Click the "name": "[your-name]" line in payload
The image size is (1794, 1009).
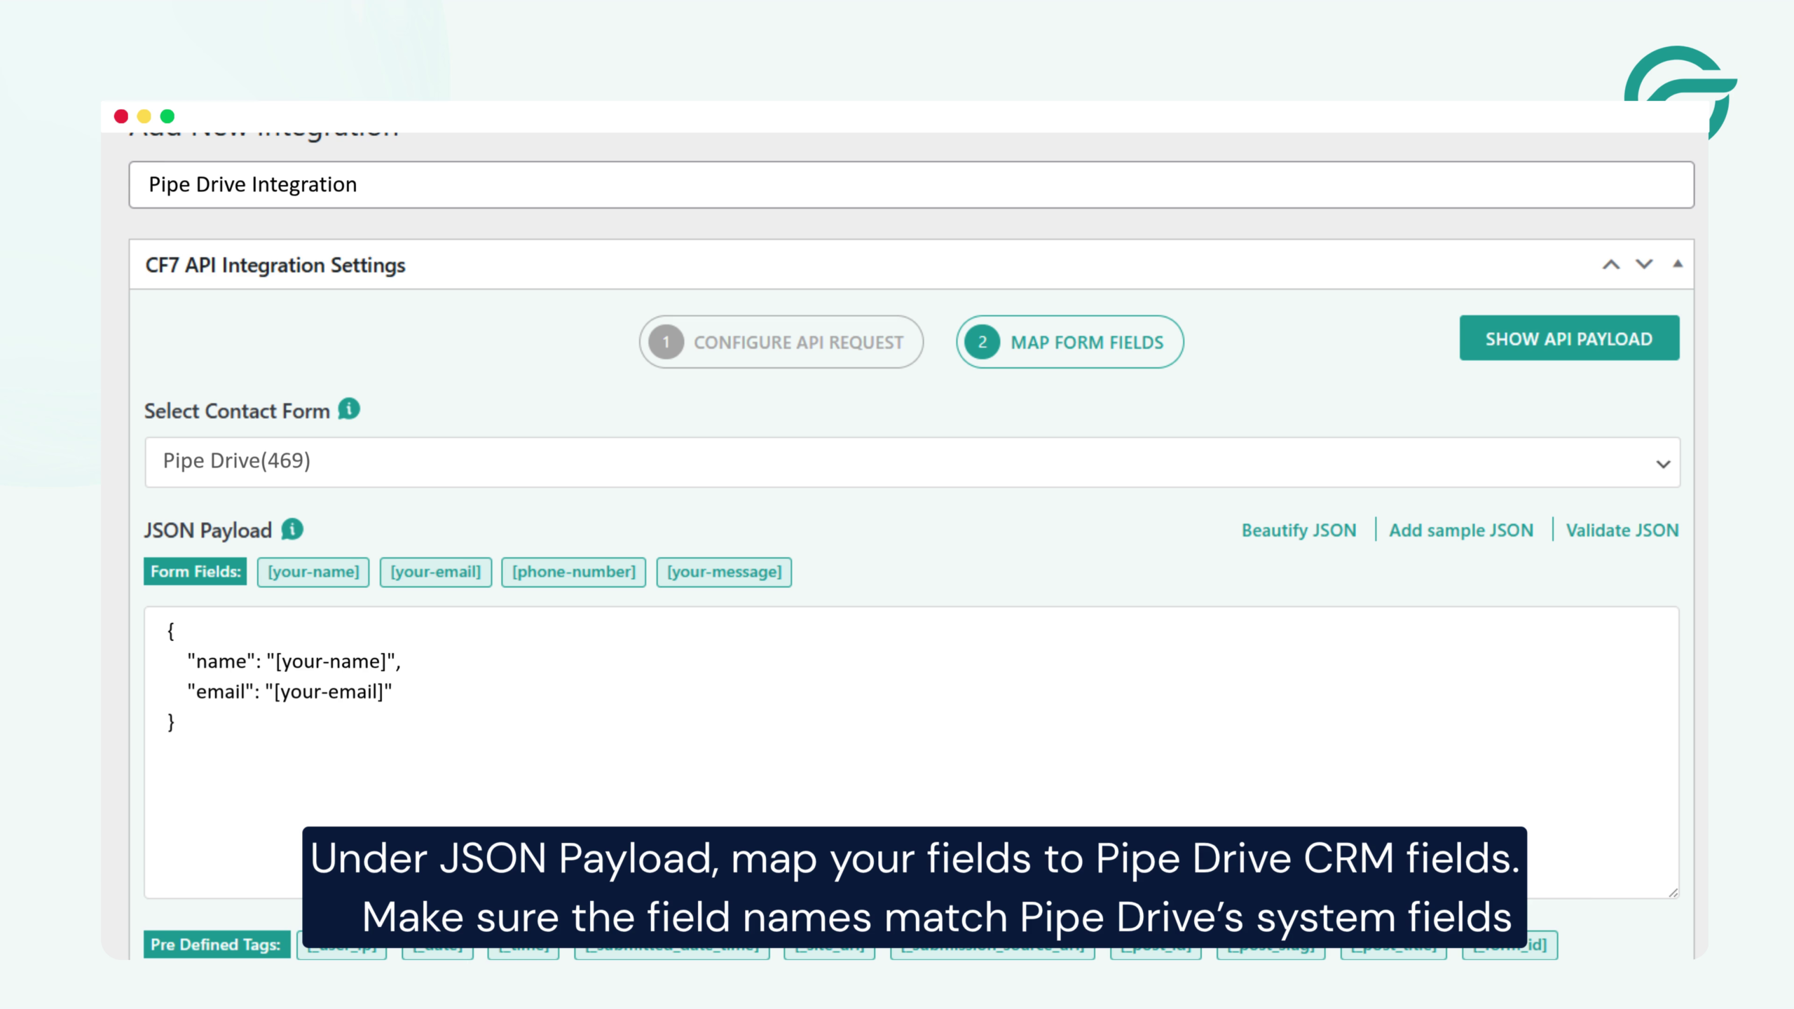tap(294, 661)
